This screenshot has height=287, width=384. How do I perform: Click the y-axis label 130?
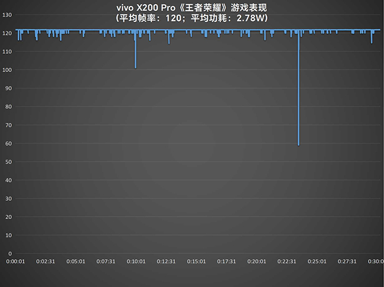[x=7, y=15]
